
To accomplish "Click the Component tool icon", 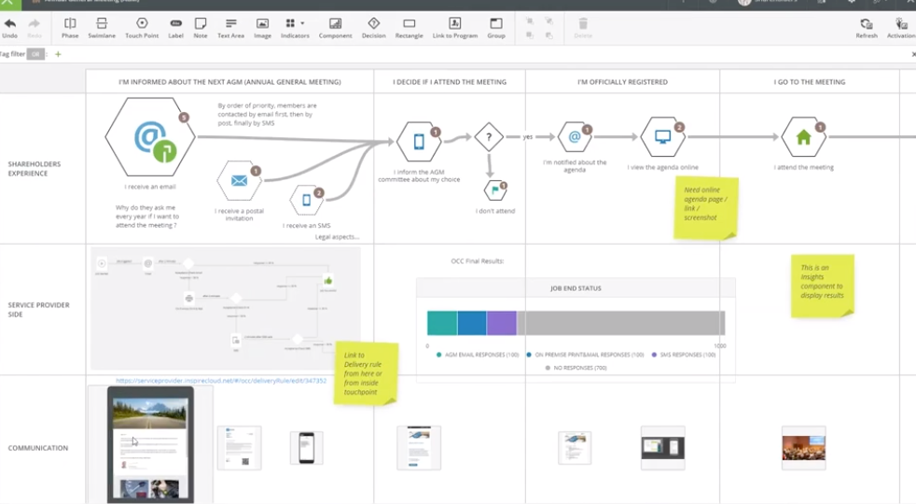I will (x=335, y=27).
